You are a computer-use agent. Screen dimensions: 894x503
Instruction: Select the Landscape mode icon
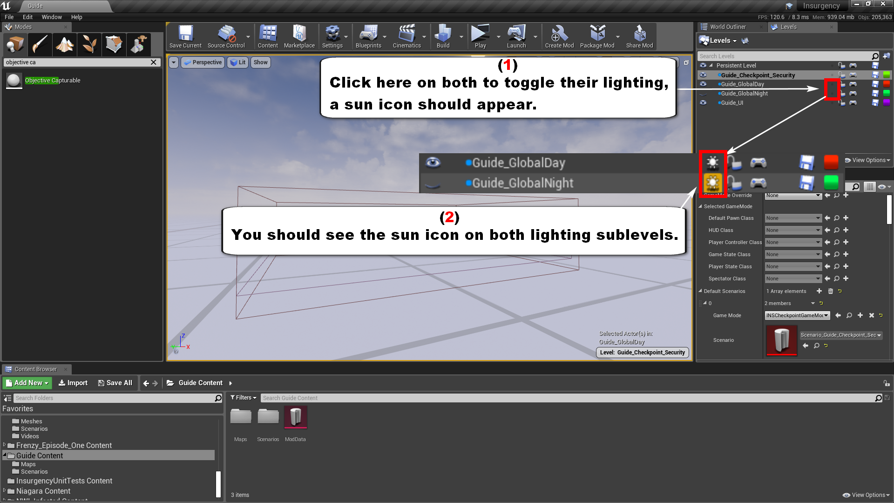click(x=65, y=45)
